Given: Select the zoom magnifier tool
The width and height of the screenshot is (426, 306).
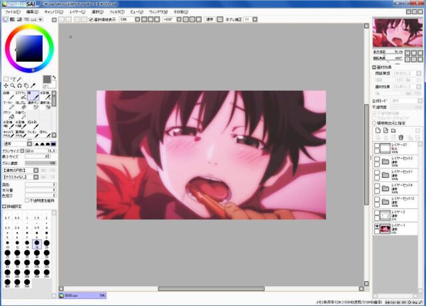Looking at the screenshot, I should click(13, 86).
